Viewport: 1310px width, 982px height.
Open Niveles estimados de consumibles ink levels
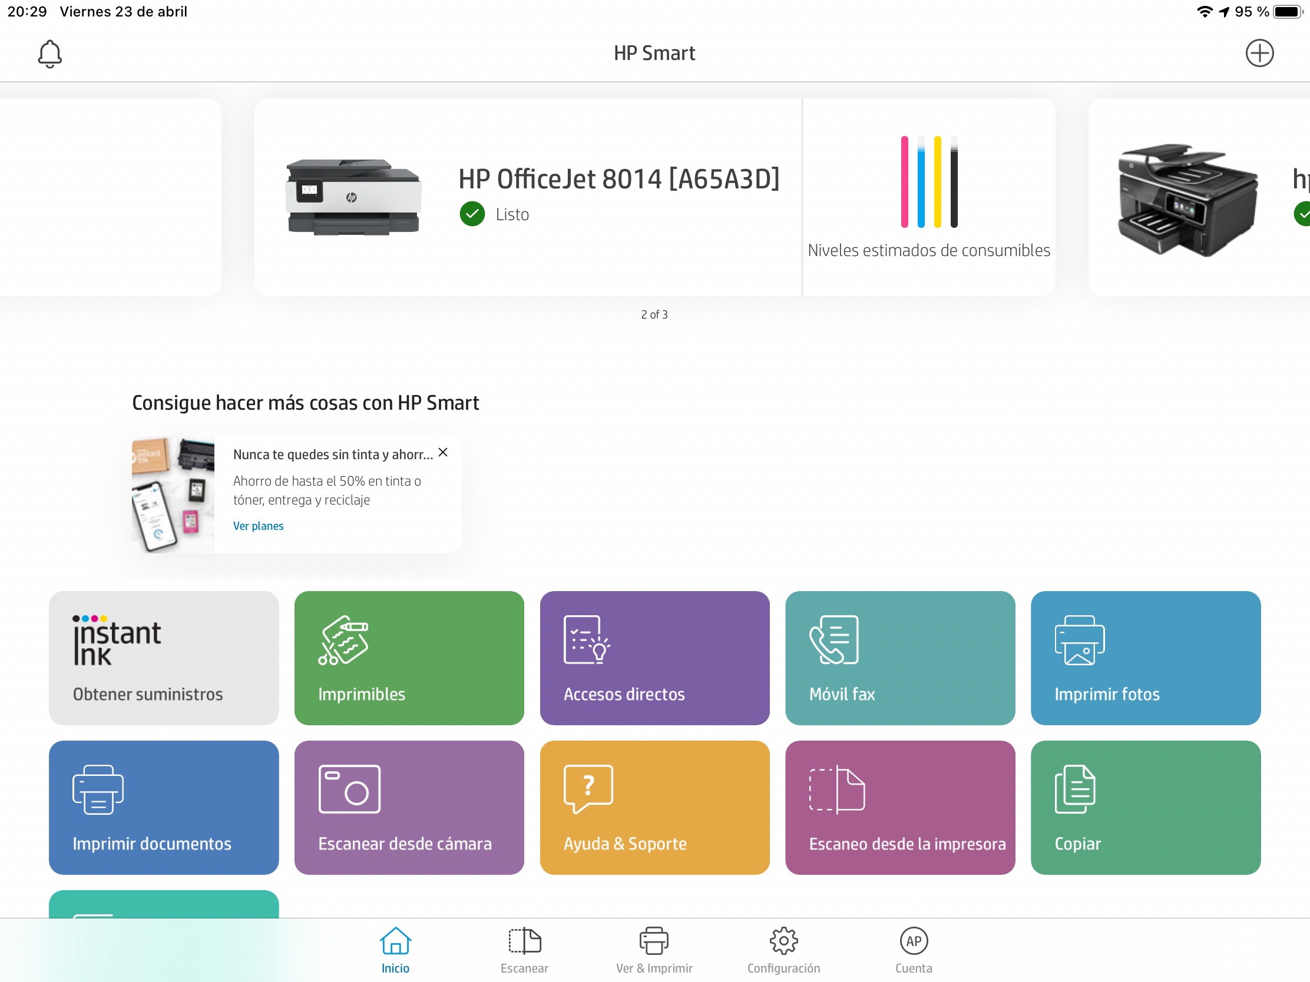point(929,197)
